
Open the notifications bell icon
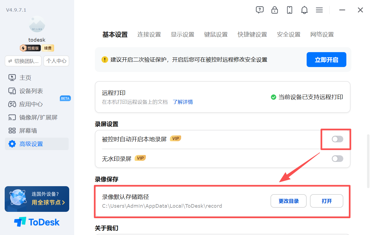(304, 10)
